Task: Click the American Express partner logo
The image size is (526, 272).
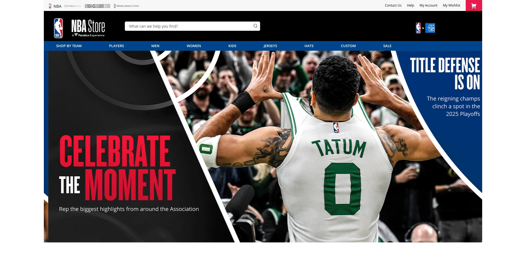Action: coord(430,28)
